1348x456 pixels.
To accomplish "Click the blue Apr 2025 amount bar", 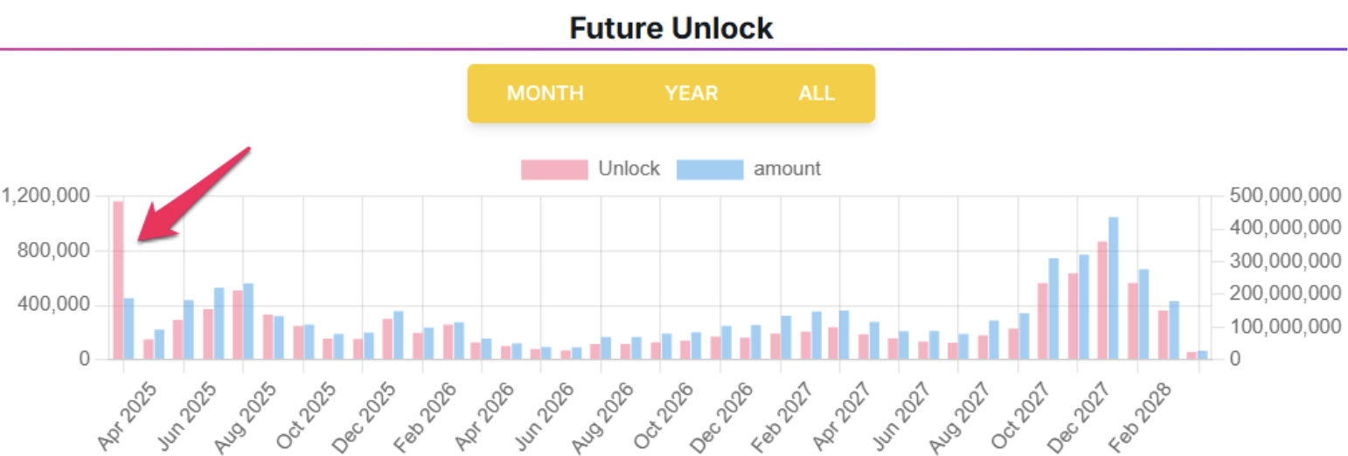I will tap(129, 328).
